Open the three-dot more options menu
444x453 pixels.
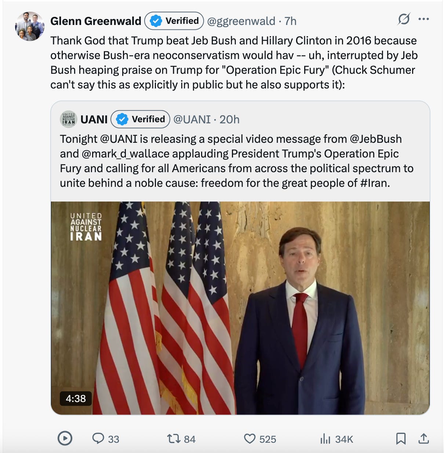(425, 18)
